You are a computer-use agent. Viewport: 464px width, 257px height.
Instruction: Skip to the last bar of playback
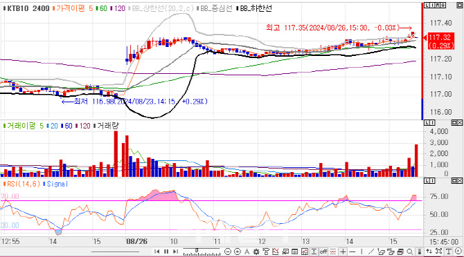(175, 251)
